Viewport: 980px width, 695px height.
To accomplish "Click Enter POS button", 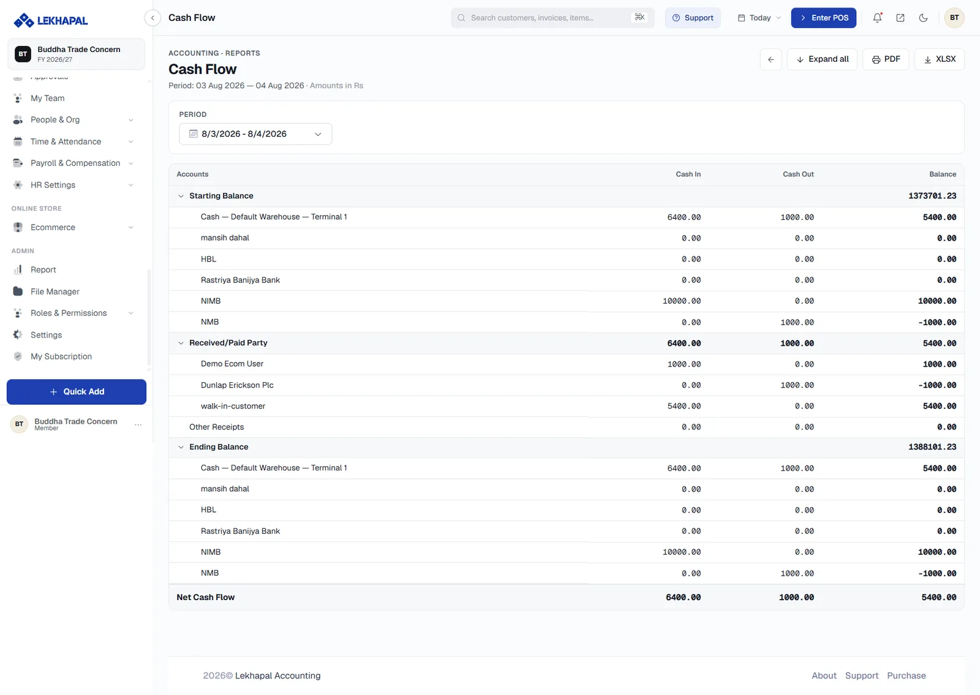I will (823, 18).
